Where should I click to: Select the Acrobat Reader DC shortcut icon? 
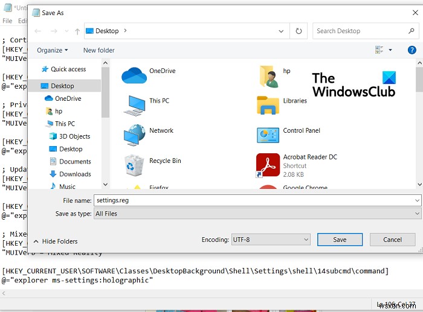pos(268,165)
